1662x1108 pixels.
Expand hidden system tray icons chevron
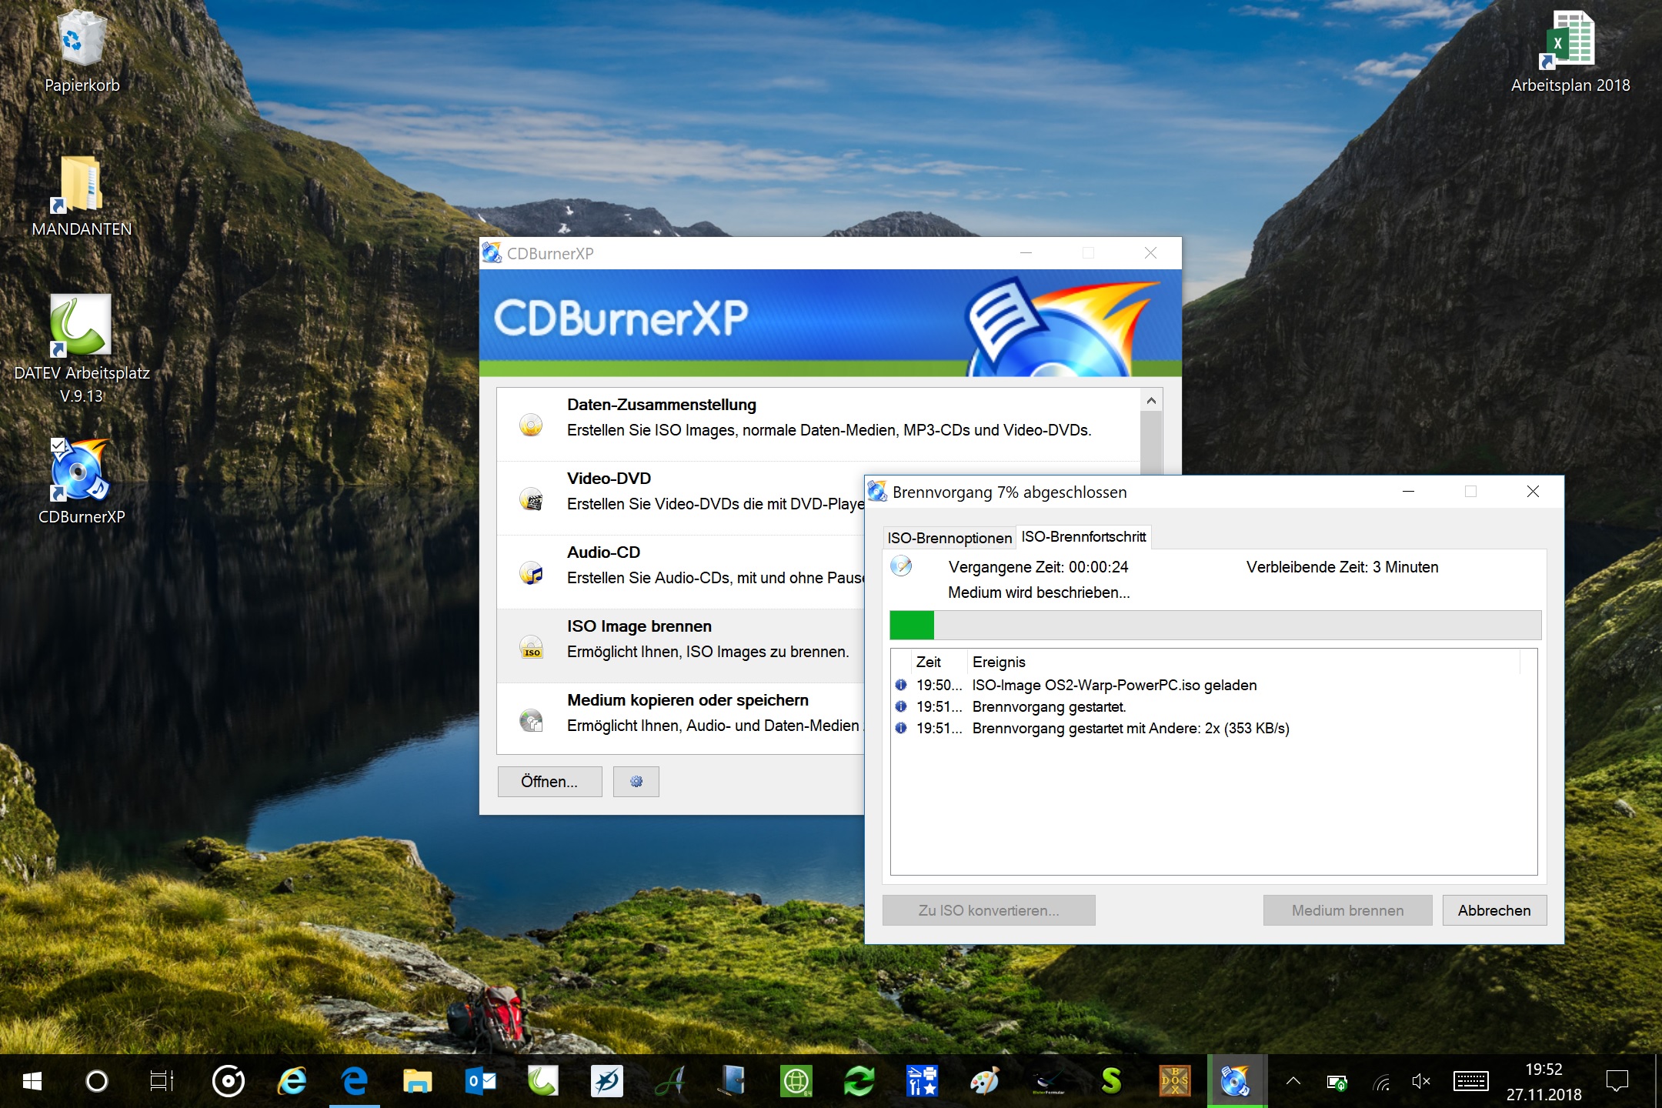[1293, 1081]
